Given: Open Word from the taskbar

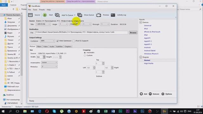Looking at the screenshot, I should tap(113, 111).
